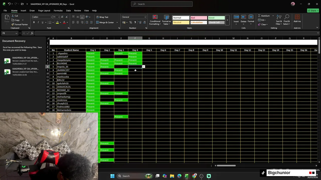Click the borders grid icon
The image size is (321, 180).
click(x=50, y=22)
